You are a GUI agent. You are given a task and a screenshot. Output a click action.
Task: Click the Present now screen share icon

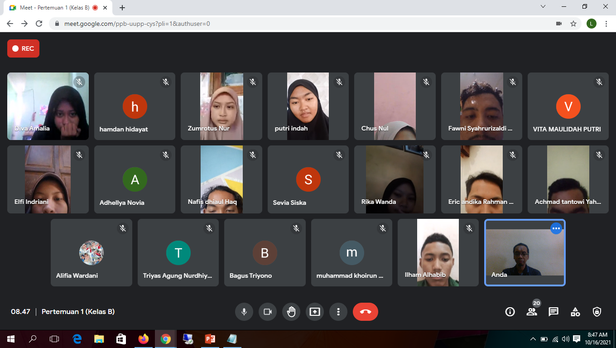click(x=315, y=312)
